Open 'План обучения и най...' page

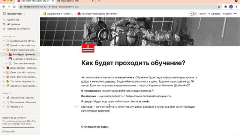(x=23, y=77)
